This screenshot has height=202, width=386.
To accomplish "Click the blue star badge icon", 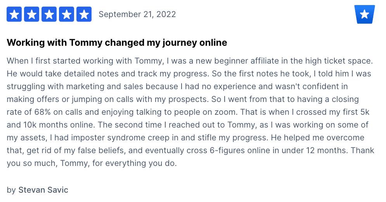I will point(365,14).
